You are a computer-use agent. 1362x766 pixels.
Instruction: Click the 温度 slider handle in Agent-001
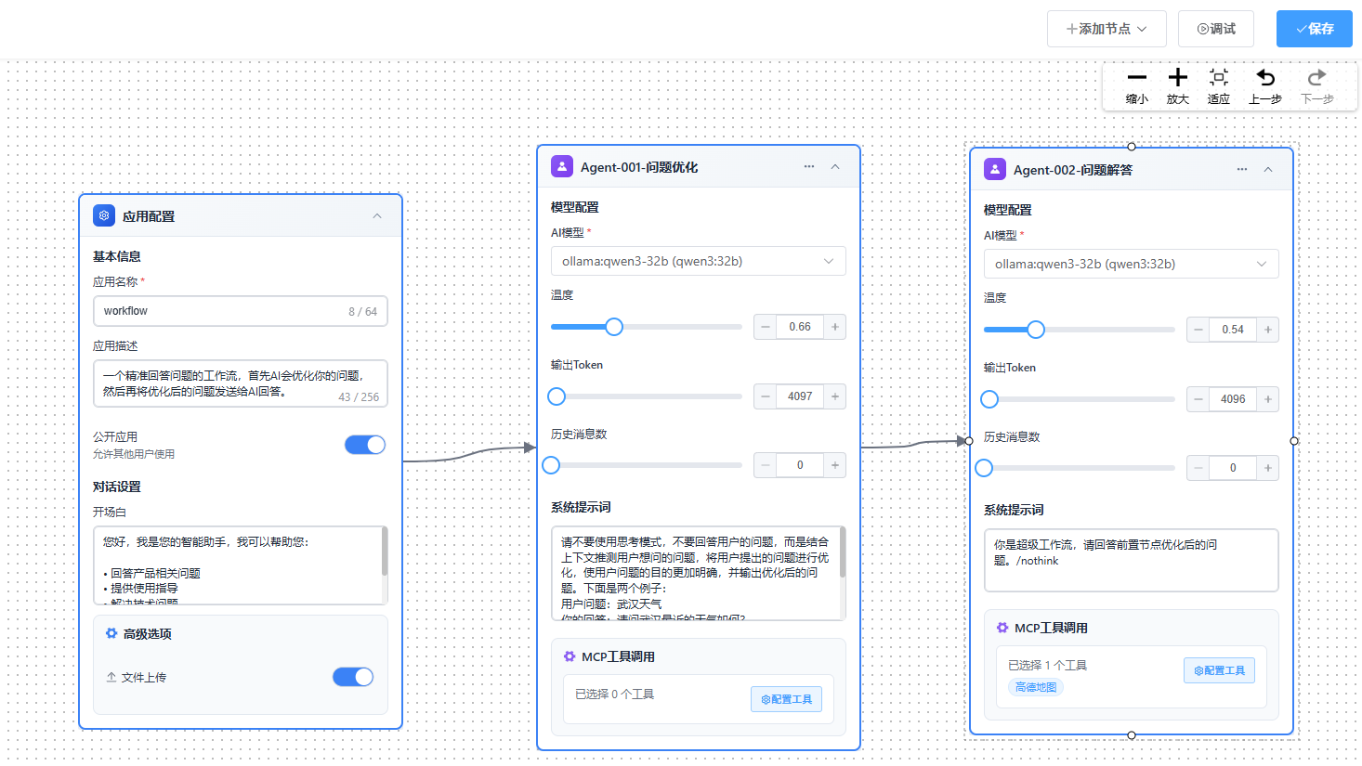point(614,327)
